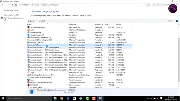Click the Google Chrome icon in program list
Image resolution: width=180 pixels, height=101 pixels.
[x=28, y=33]
